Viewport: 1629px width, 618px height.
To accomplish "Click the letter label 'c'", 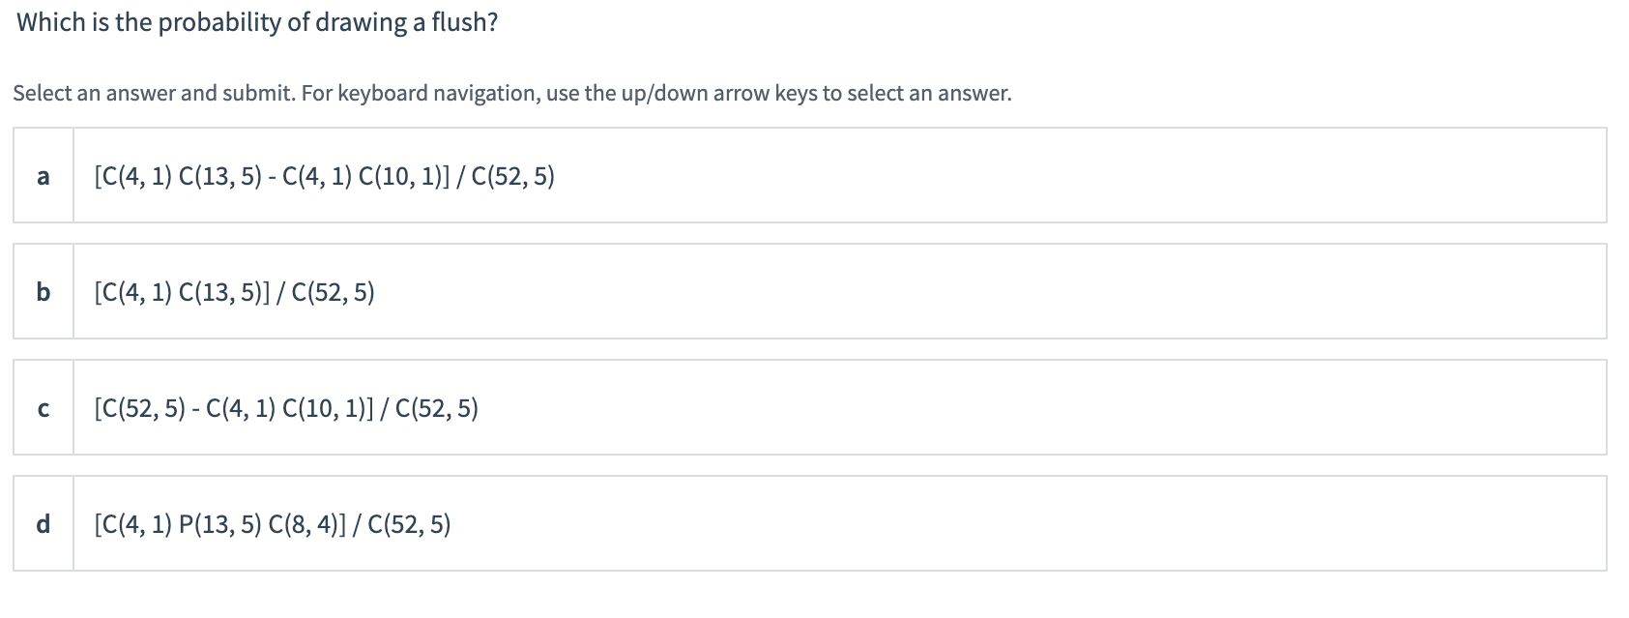I will point(43,408).
